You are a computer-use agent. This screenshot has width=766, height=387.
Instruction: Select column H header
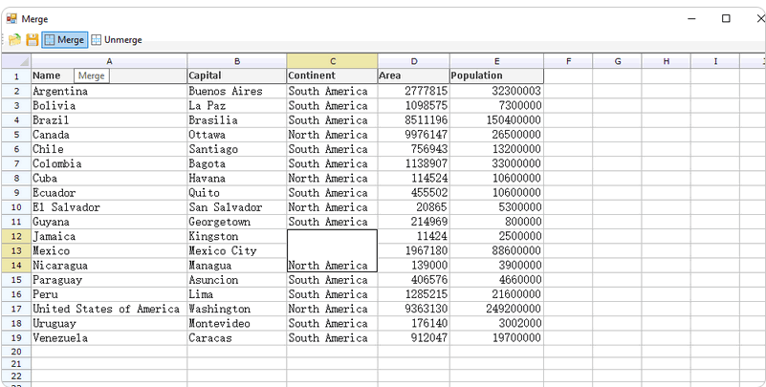pyautogui.click(x=667, y=61)
